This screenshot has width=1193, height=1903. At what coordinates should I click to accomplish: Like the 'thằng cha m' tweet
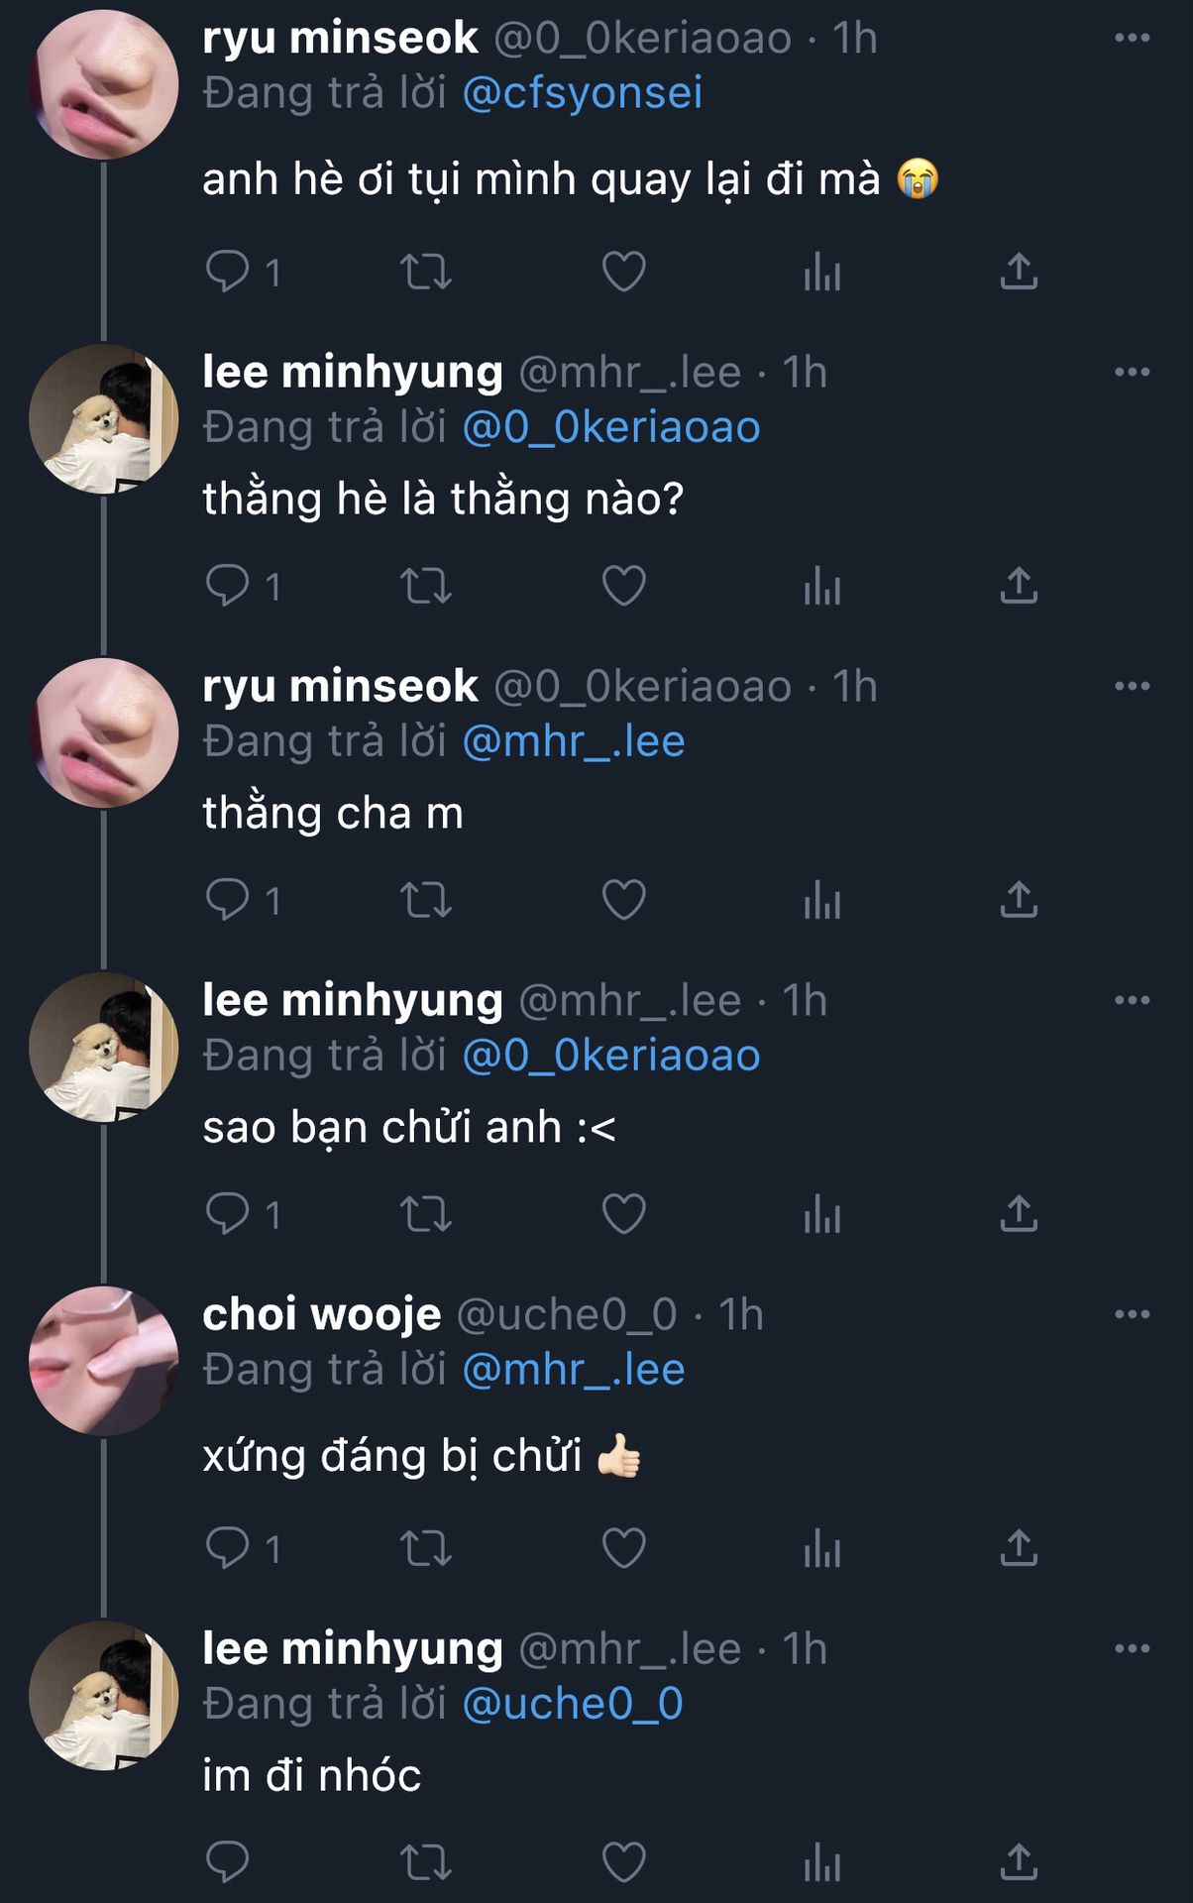pos(624,900)
